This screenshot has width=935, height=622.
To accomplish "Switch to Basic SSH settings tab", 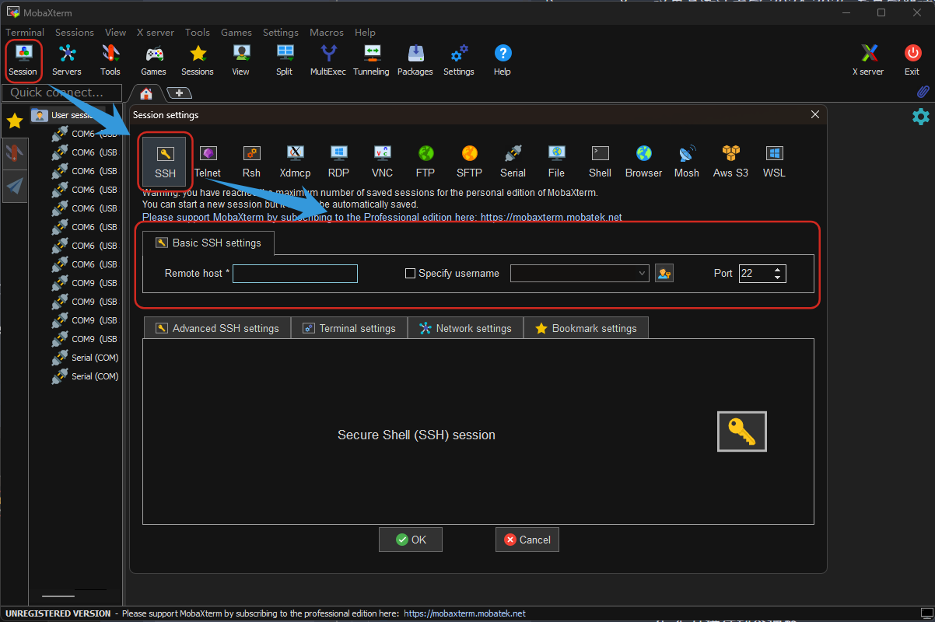I will (x=208, y=243).
